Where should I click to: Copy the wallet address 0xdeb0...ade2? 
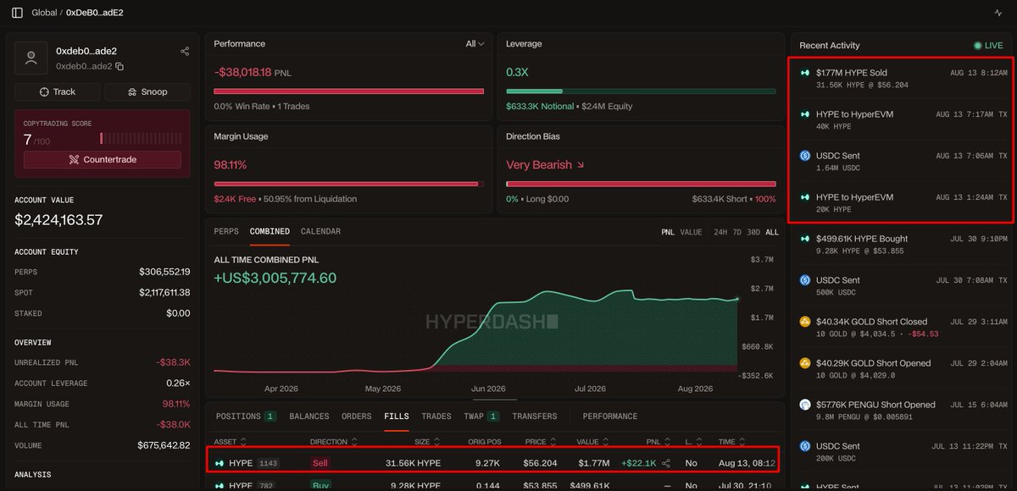point(119,66)
